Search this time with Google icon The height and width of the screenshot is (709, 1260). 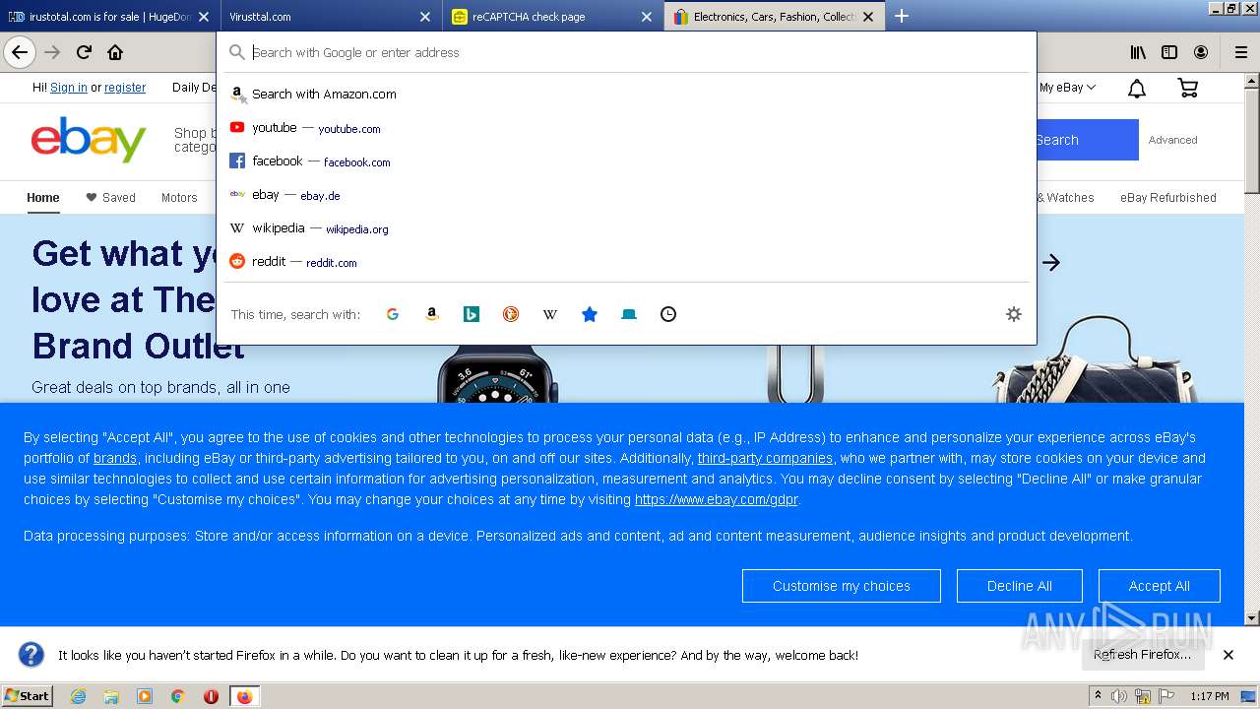392,314
